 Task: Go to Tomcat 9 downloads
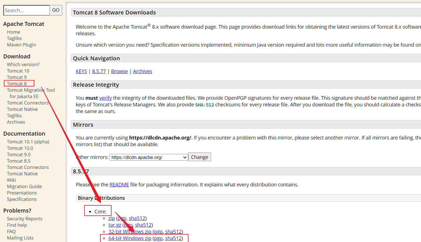[x=17, y=77]
